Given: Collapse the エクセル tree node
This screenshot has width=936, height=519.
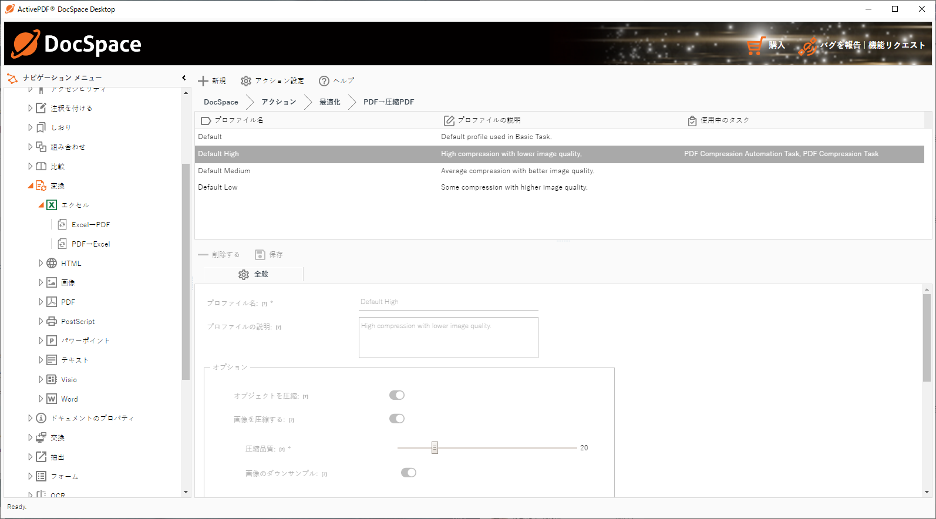Looking at the screenshot, I should pos(41,205).
